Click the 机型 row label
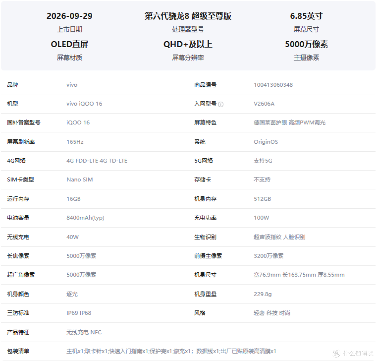This screenshot has width=377, height=361. click(13, 104)
